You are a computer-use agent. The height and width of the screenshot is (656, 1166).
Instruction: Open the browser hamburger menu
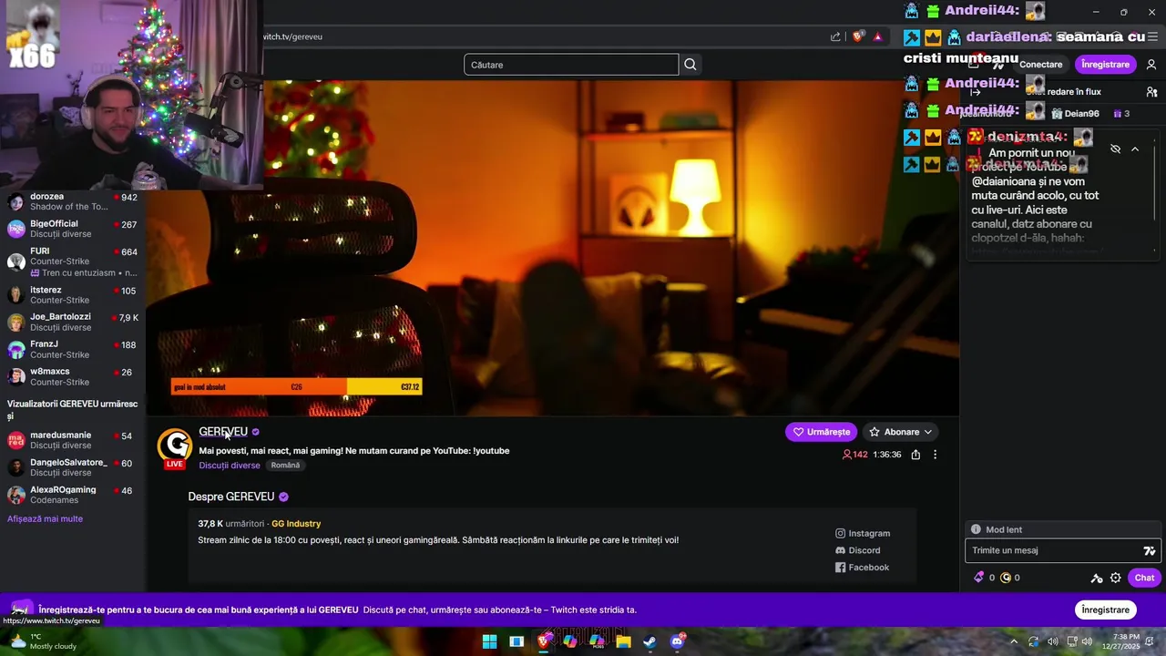coord(1152,36)
